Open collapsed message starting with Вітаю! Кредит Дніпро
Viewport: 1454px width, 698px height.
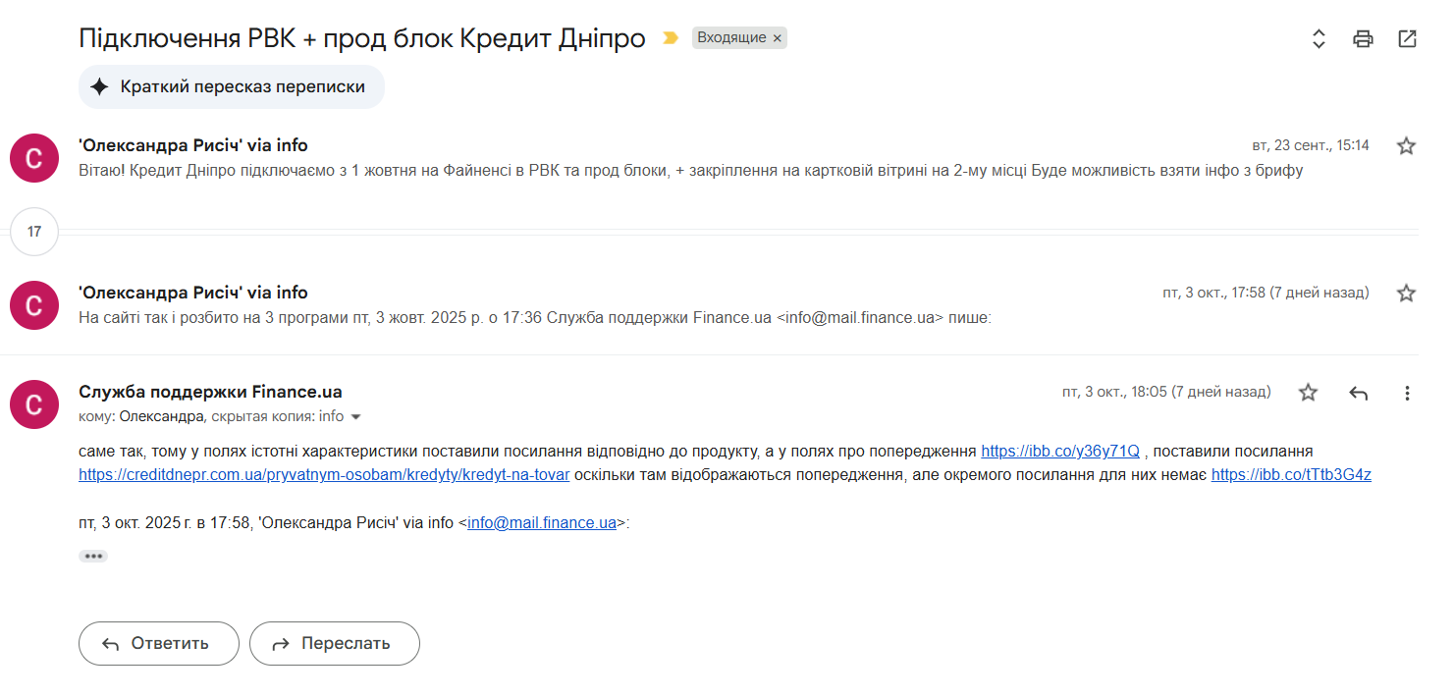pyautogui.click(x=690, y=171)
